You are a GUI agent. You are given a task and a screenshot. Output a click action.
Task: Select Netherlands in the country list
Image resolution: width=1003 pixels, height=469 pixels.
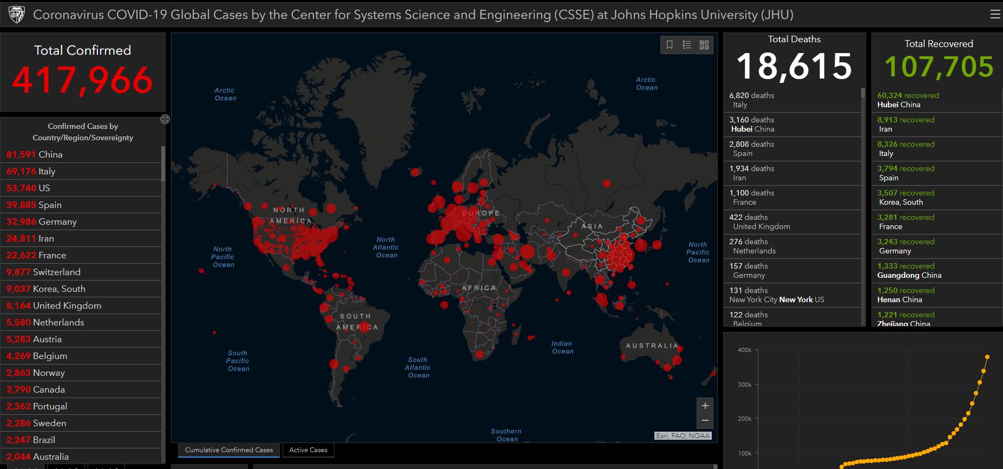pyautogui.click(x=81, y=322)
